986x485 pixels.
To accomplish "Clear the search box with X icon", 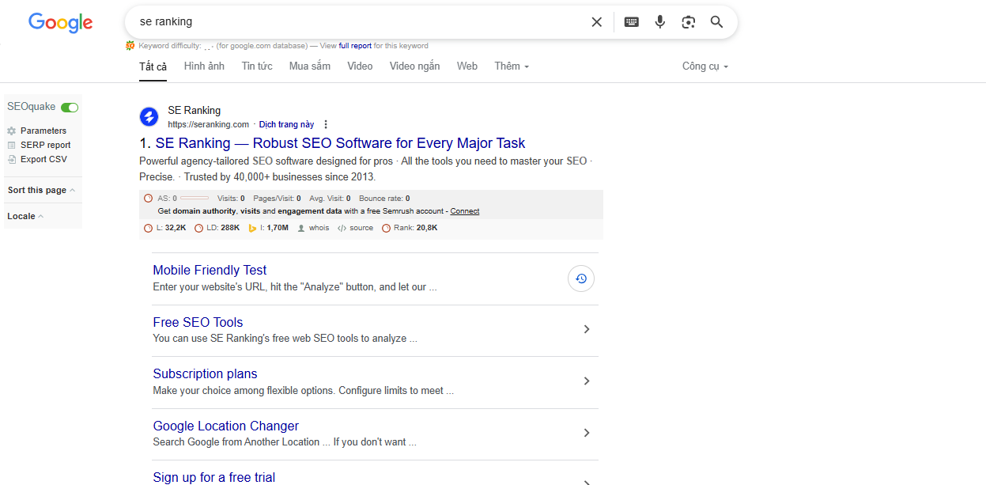I will (597, 22).
